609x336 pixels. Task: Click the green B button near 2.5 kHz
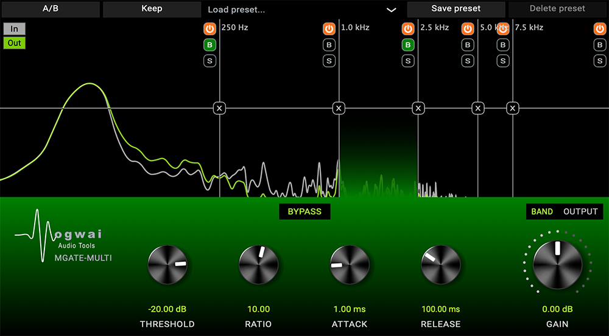click(x=408, y=45)
